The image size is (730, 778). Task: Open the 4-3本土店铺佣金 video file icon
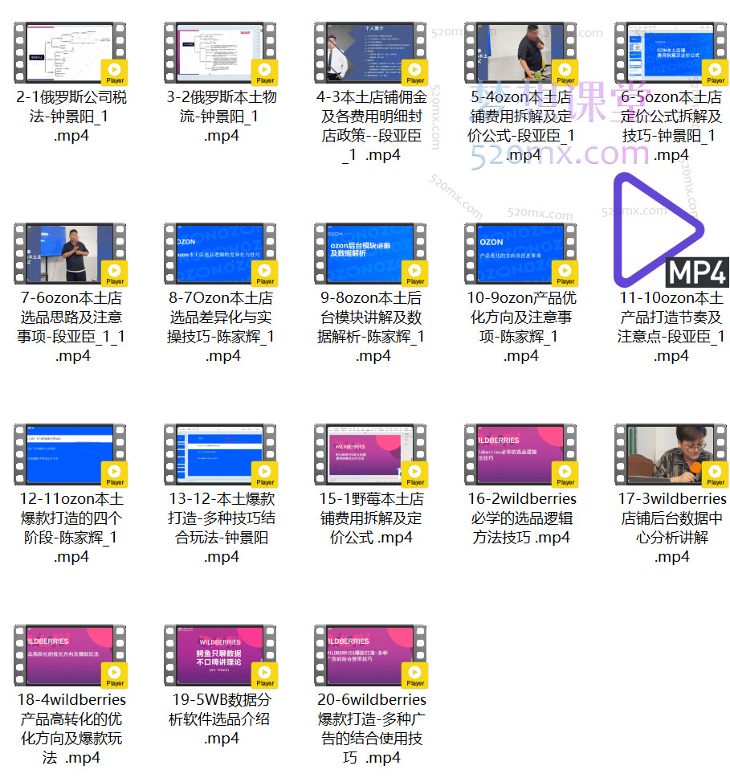coord(371,52)
